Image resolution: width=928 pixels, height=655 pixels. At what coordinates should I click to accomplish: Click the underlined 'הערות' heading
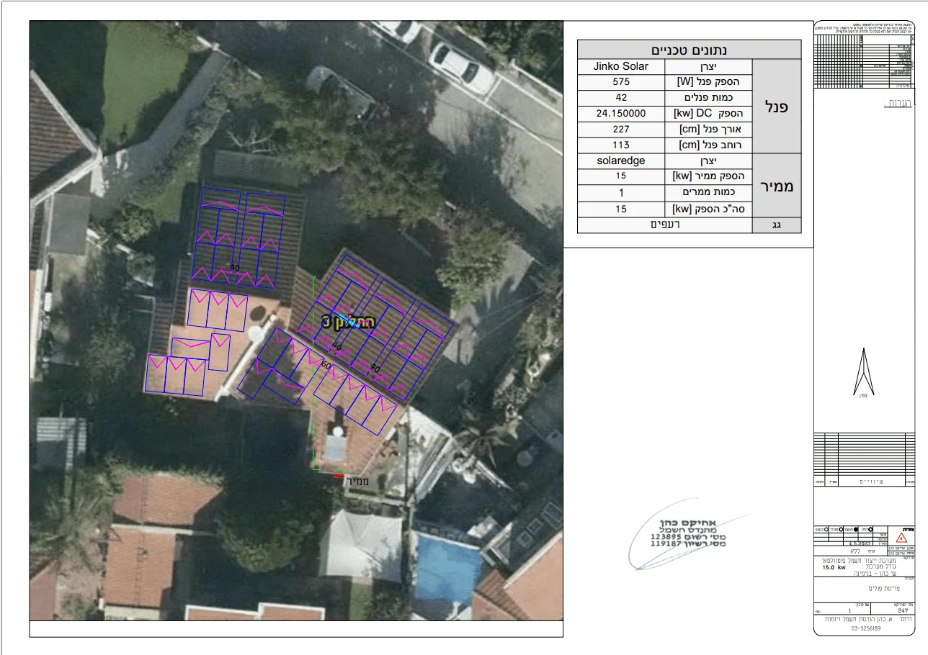(x=897, y=104)
